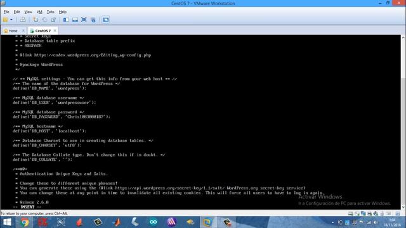Click the sound card status icon
Image resolution: width=406 pixels, height=228 pixels.
click(376, 213)
